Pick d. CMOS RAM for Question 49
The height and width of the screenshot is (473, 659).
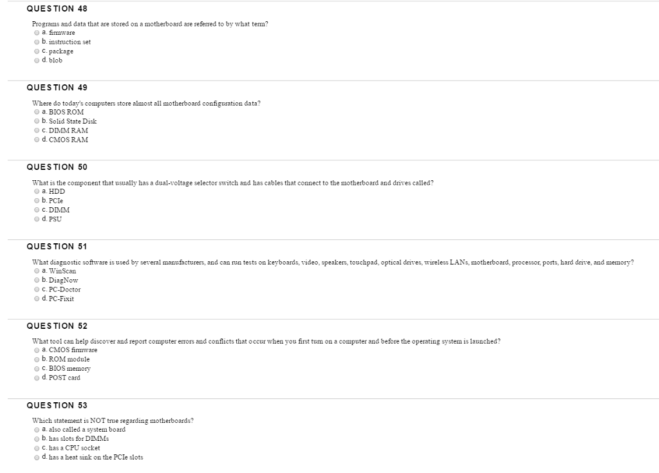pos(37,140)
